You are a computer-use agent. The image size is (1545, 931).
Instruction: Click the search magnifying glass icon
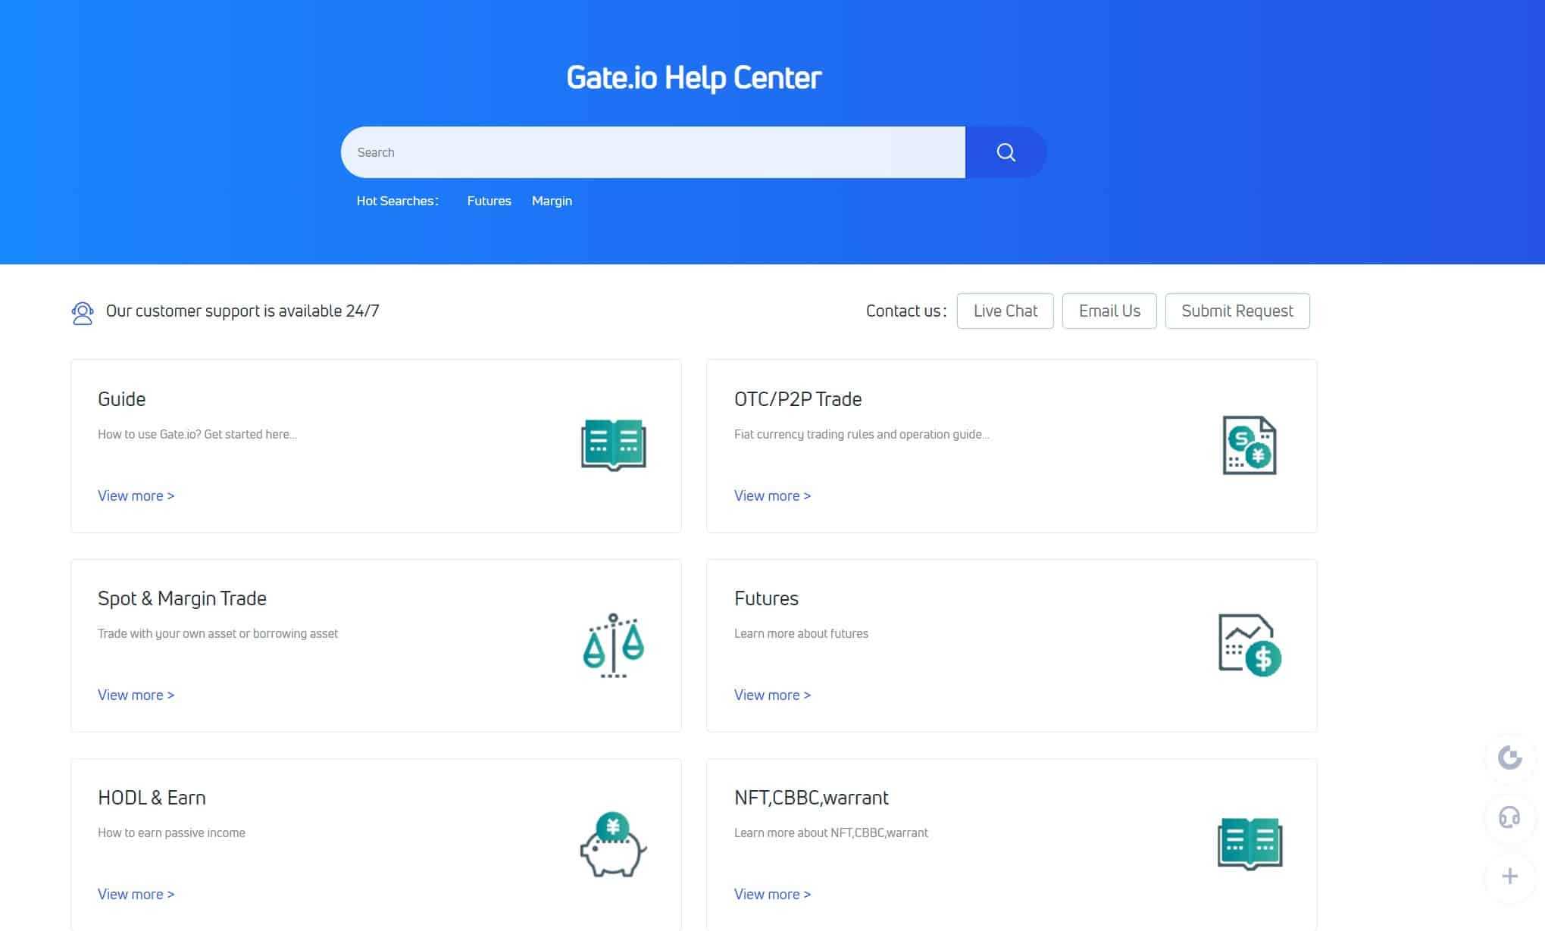(x=1006, y=152)
